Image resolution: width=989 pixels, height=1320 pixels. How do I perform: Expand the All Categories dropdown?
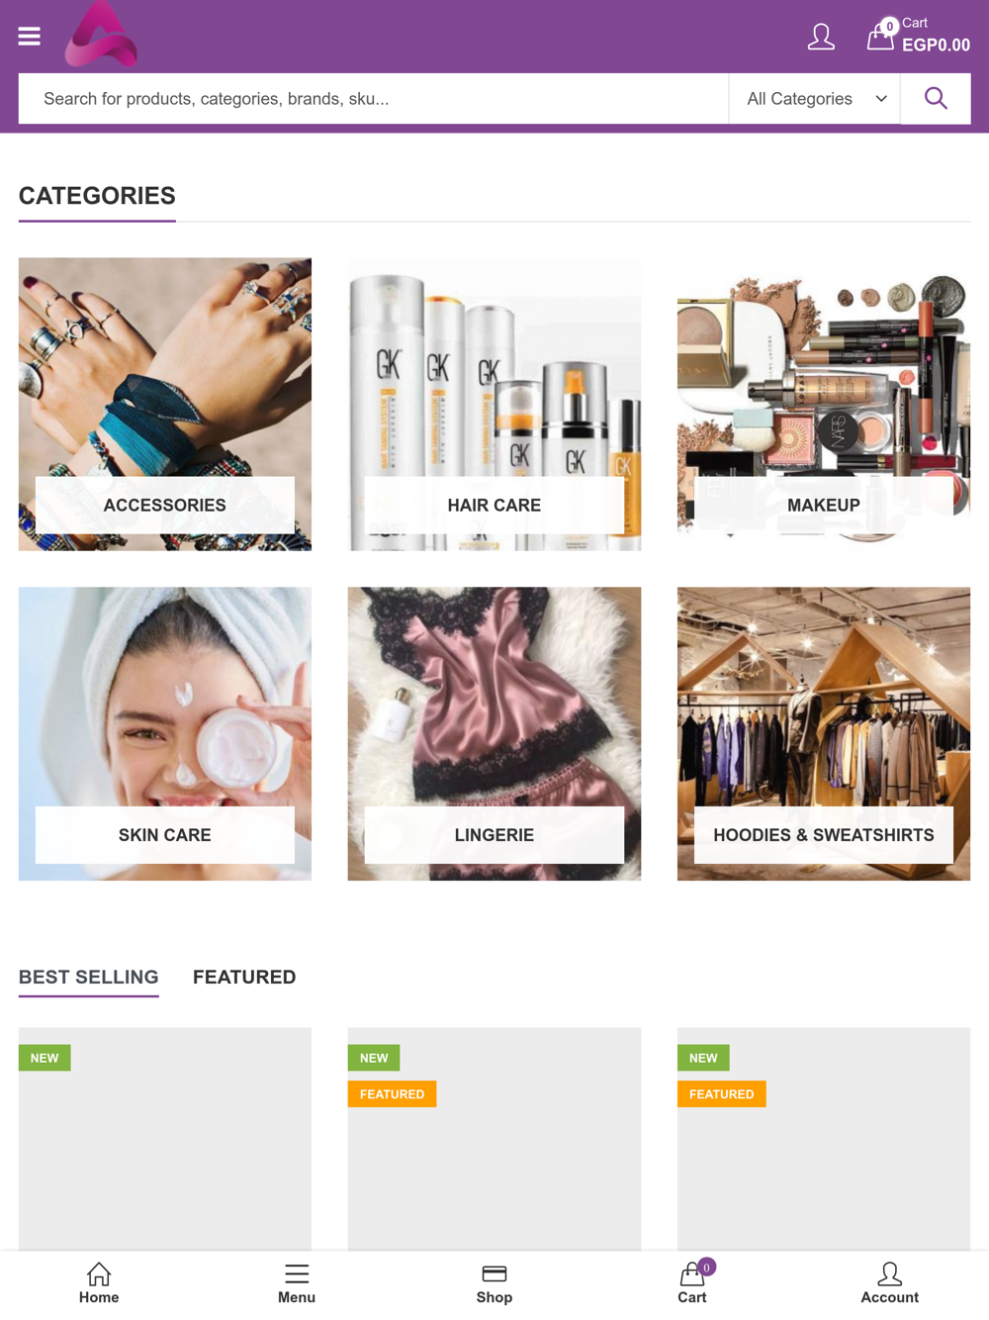815,99
